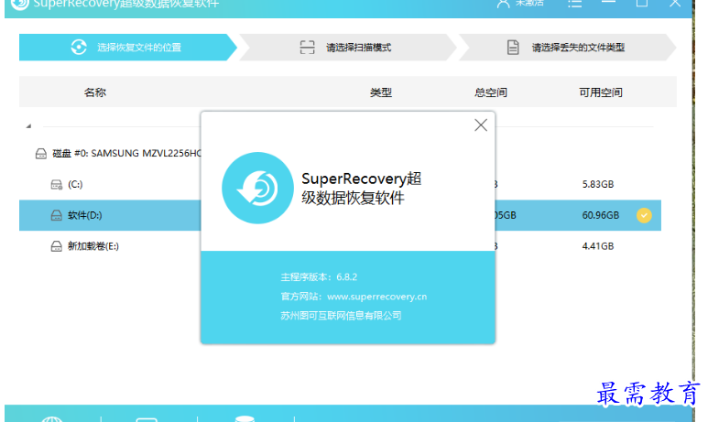Toggle the yellow checkmark on D: row

click(644, 215)
